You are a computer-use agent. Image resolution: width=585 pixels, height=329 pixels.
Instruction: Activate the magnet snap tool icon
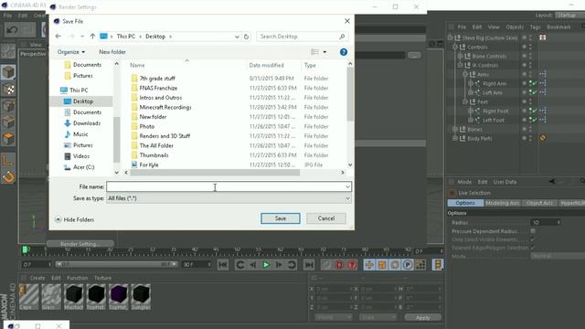pyautogui.click(x=8, y=176)
